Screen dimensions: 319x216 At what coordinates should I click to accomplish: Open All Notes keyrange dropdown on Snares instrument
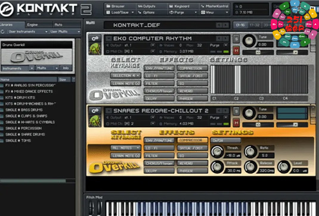tap(126, 148)
